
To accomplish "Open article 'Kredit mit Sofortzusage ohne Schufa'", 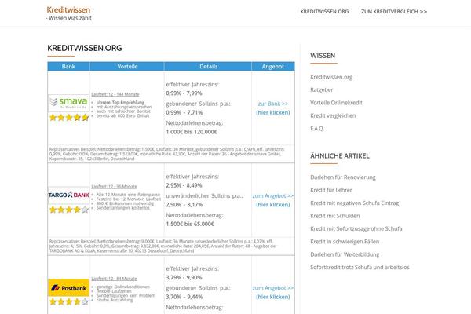I will [x=356, y=228].
